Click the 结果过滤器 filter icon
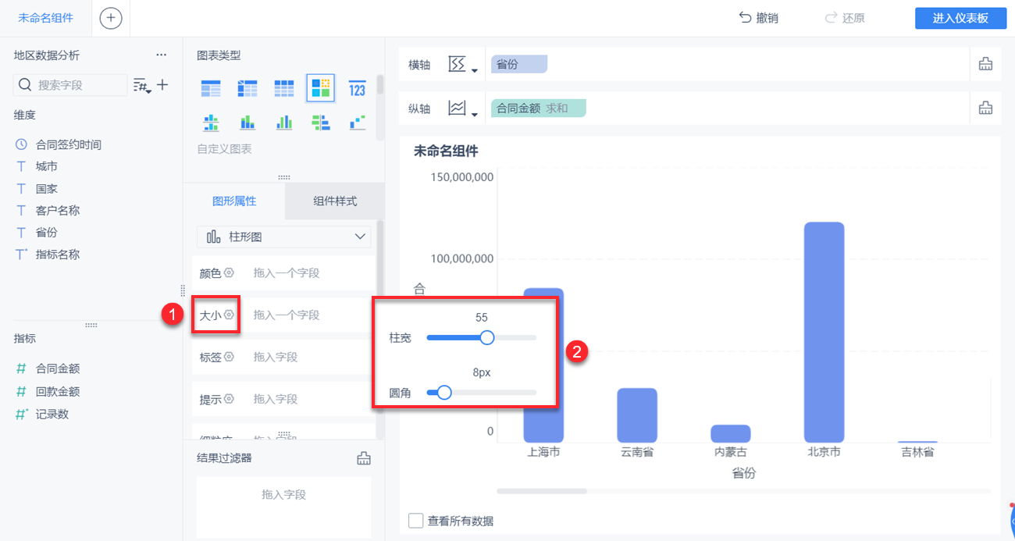This screenshot has height=541, width=1015. [x=363, y=458]
